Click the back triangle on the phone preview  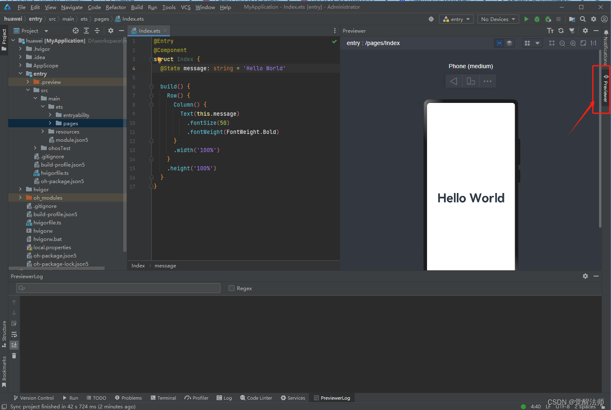[x=454, y=81]
